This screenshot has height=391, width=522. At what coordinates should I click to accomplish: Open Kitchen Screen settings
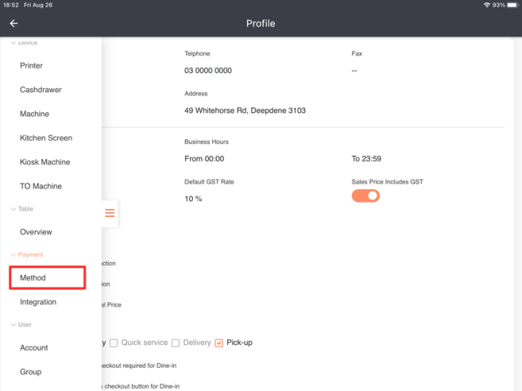click(x=46, y=138)
